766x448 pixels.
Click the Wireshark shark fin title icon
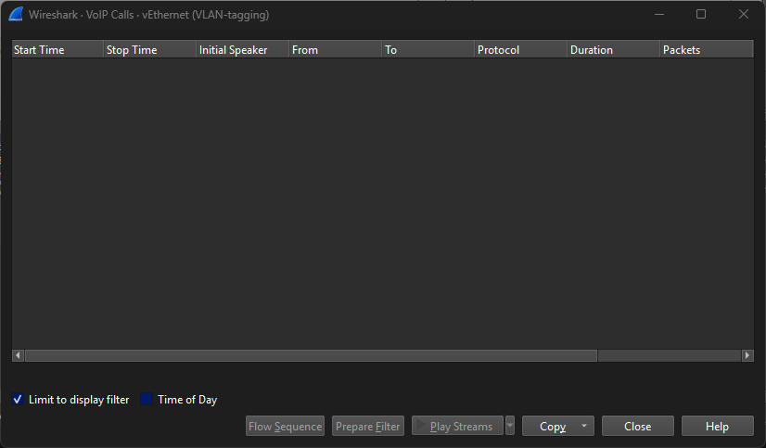16,14
